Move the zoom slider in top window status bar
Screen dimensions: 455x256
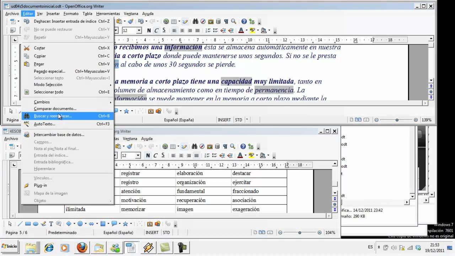[397, 120]
